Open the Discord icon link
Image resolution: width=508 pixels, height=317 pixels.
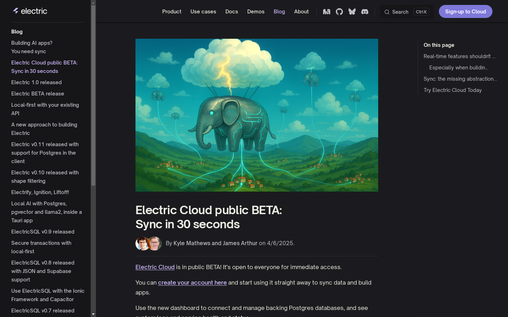coord(365,12)
